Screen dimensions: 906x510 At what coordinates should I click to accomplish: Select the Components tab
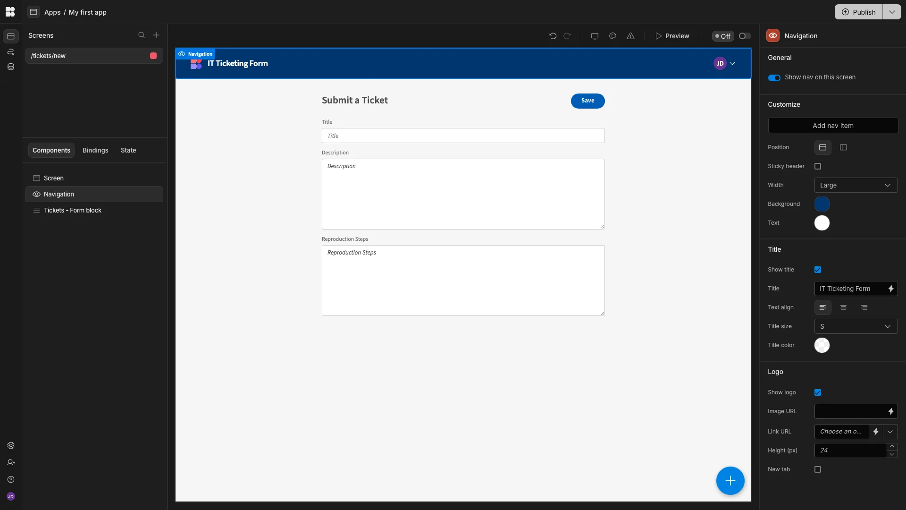click(51, 150)
